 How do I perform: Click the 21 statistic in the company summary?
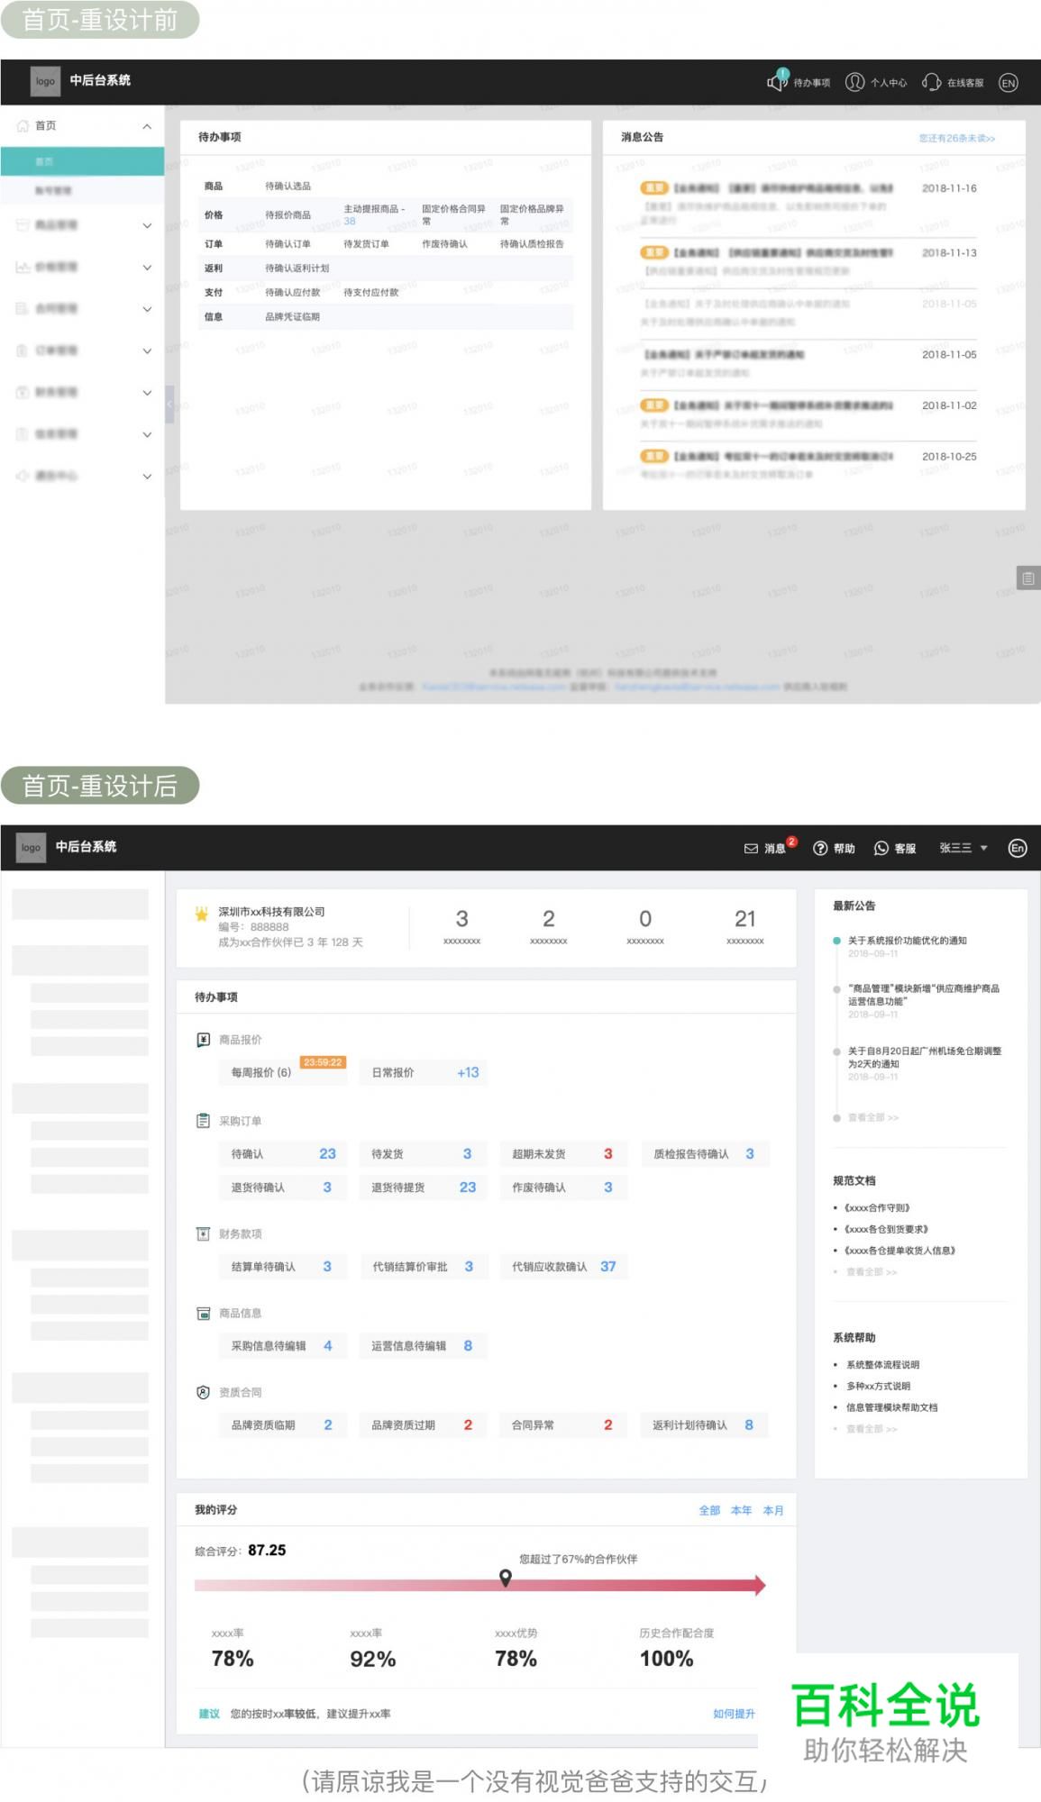coord(744,919)
